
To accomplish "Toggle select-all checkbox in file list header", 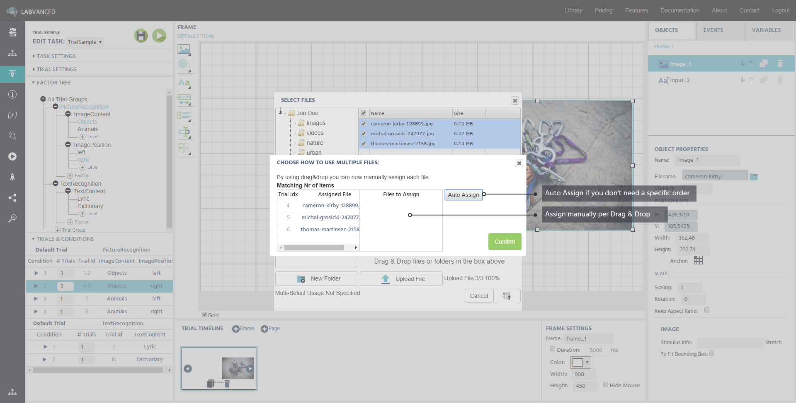I will pos(364,113).
